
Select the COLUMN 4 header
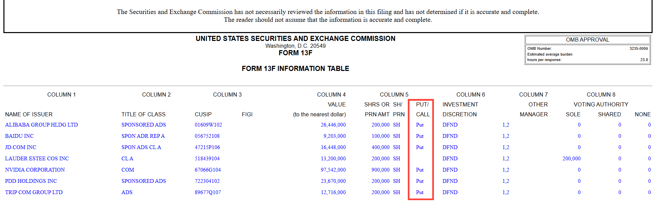[331, 94]
